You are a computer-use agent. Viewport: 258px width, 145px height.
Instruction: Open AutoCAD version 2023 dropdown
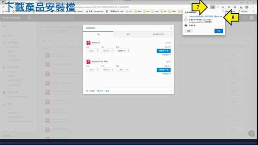pos(92,51)
